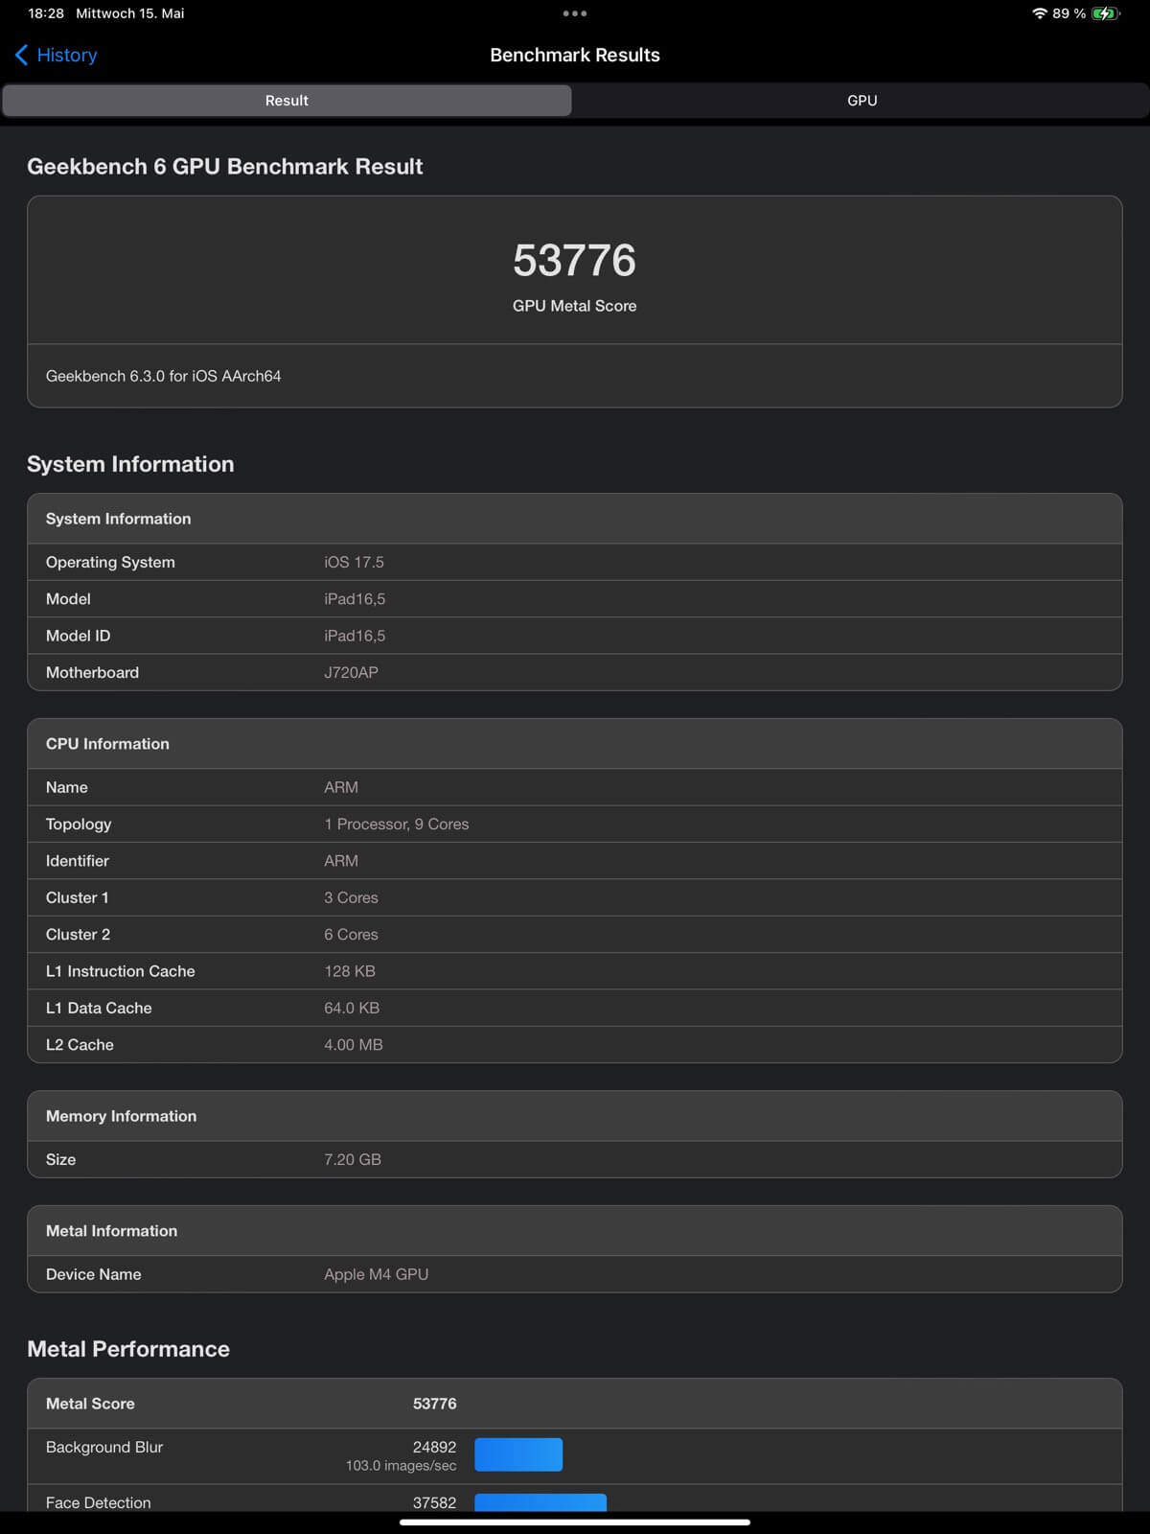Tap the 103.0 images/sec rate
This screenshot has width=1150, height=1534.
pos(401,1466)
